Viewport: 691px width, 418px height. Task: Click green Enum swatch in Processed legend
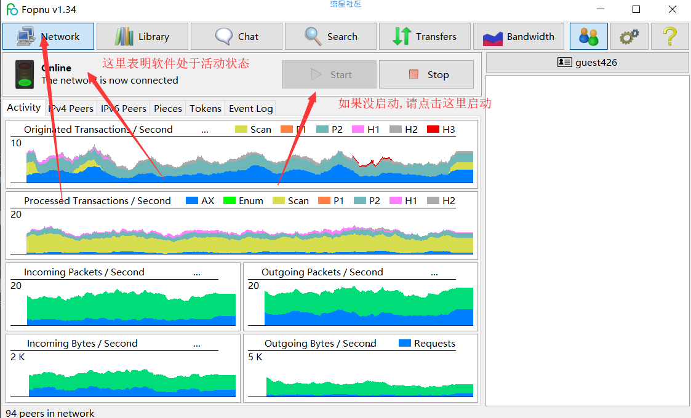pos(230,200)
